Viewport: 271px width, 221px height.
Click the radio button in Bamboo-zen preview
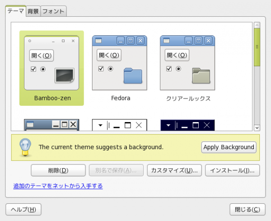(x=43, y=69)
